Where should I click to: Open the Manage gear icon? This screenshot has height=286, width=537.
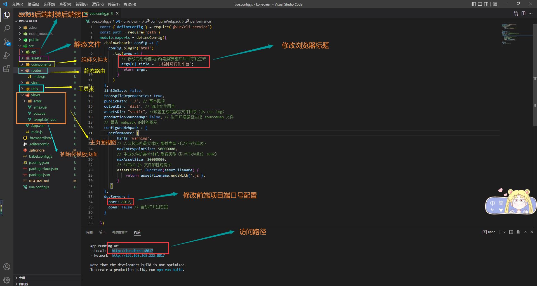coord(7,280)
